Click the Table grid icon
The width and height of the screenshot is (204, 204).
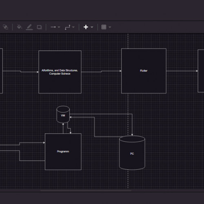click(104, 27)
